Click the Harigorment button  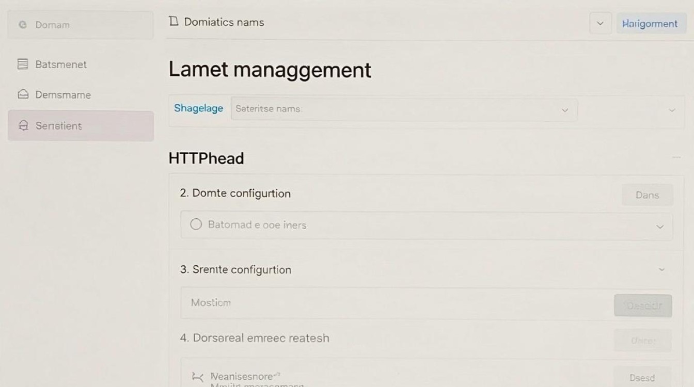point(650,24)
